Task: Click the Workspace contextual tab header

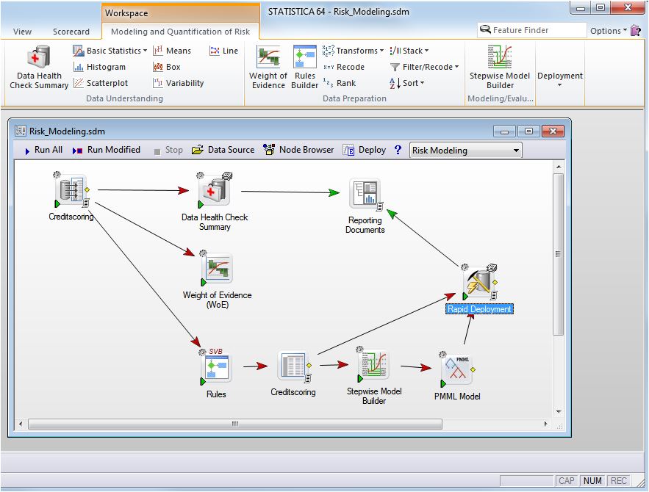Action: pos(181,12)
